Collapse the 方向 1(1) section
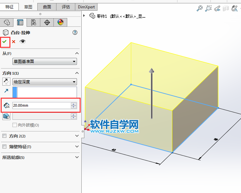This screenshot has width=241, height=193. point(77,73)
